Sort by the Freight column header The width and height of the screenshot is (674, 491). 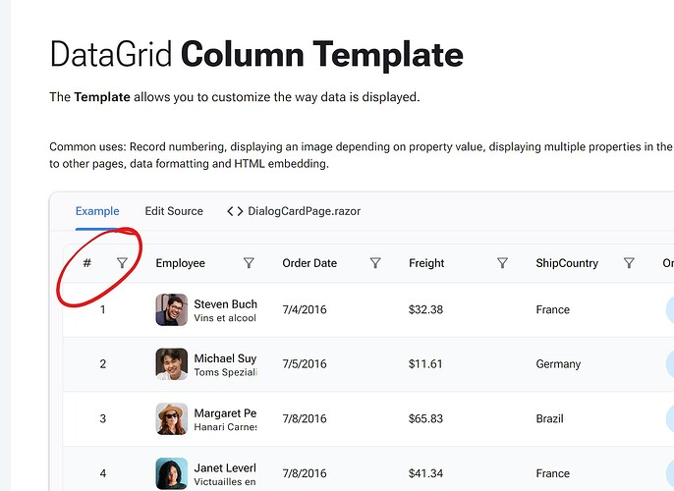pyautogui.click(x=426, y=263)
